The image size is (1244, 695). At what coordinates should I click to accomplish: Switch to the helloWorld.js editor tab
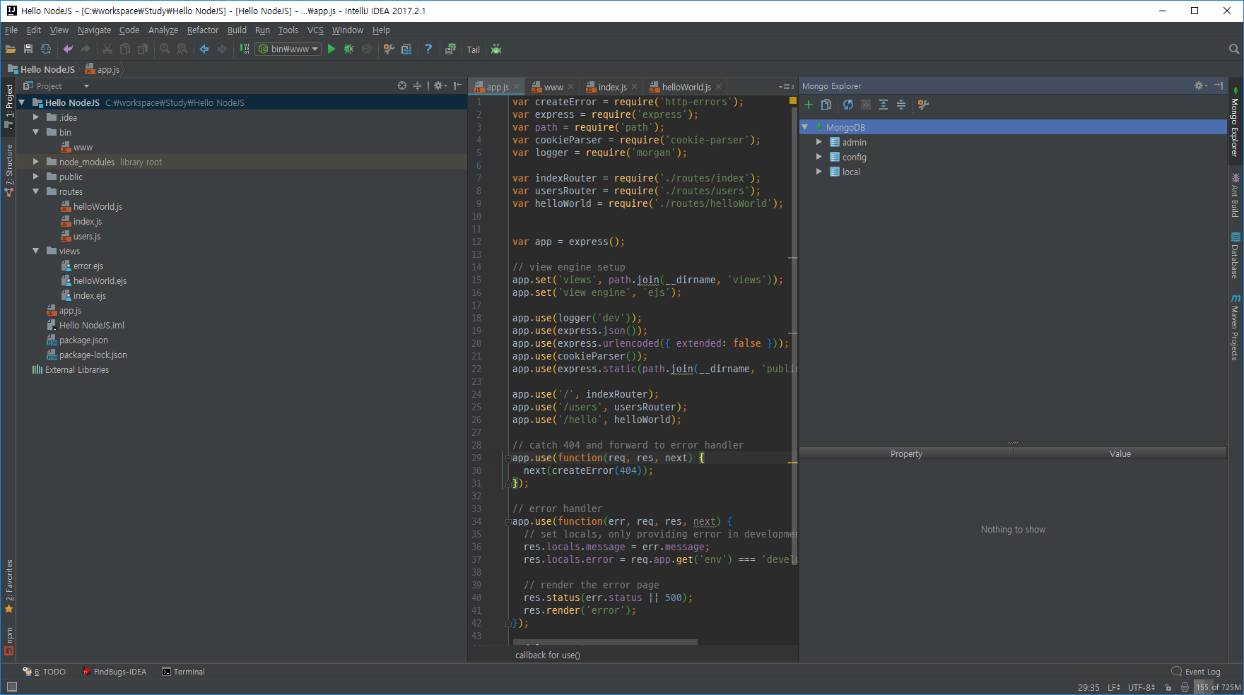tap(686, 87)
